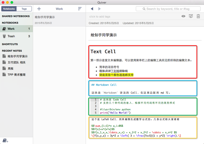Click the print('Hello World!') code line
The height and width of the screenshot is (144, 204).
point(115,113)
